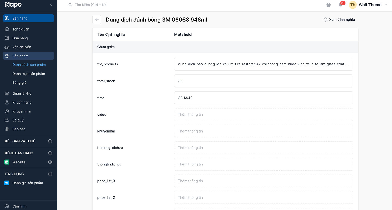
Task: Click the thongtindichvu metafield input
Action: [x=263, y=164]
